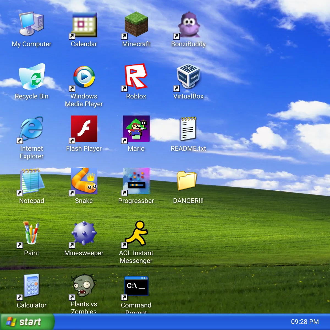Viewport: 330px width, 330px height.
Task: Open the My Computer icon
Action: click(x=32, y=24)
